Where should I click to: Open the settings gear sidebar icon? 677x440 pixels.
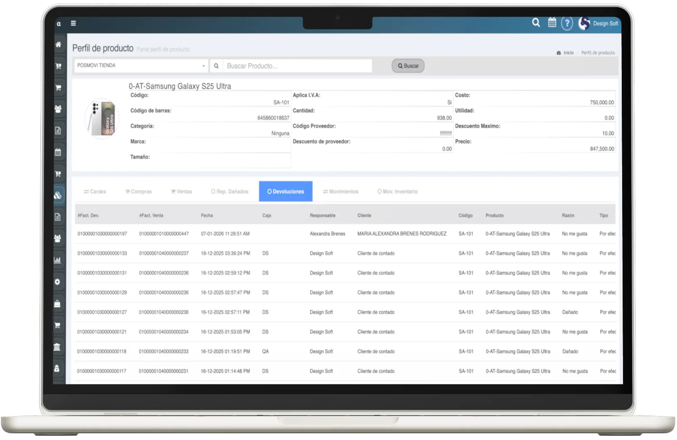pos(58,282)
